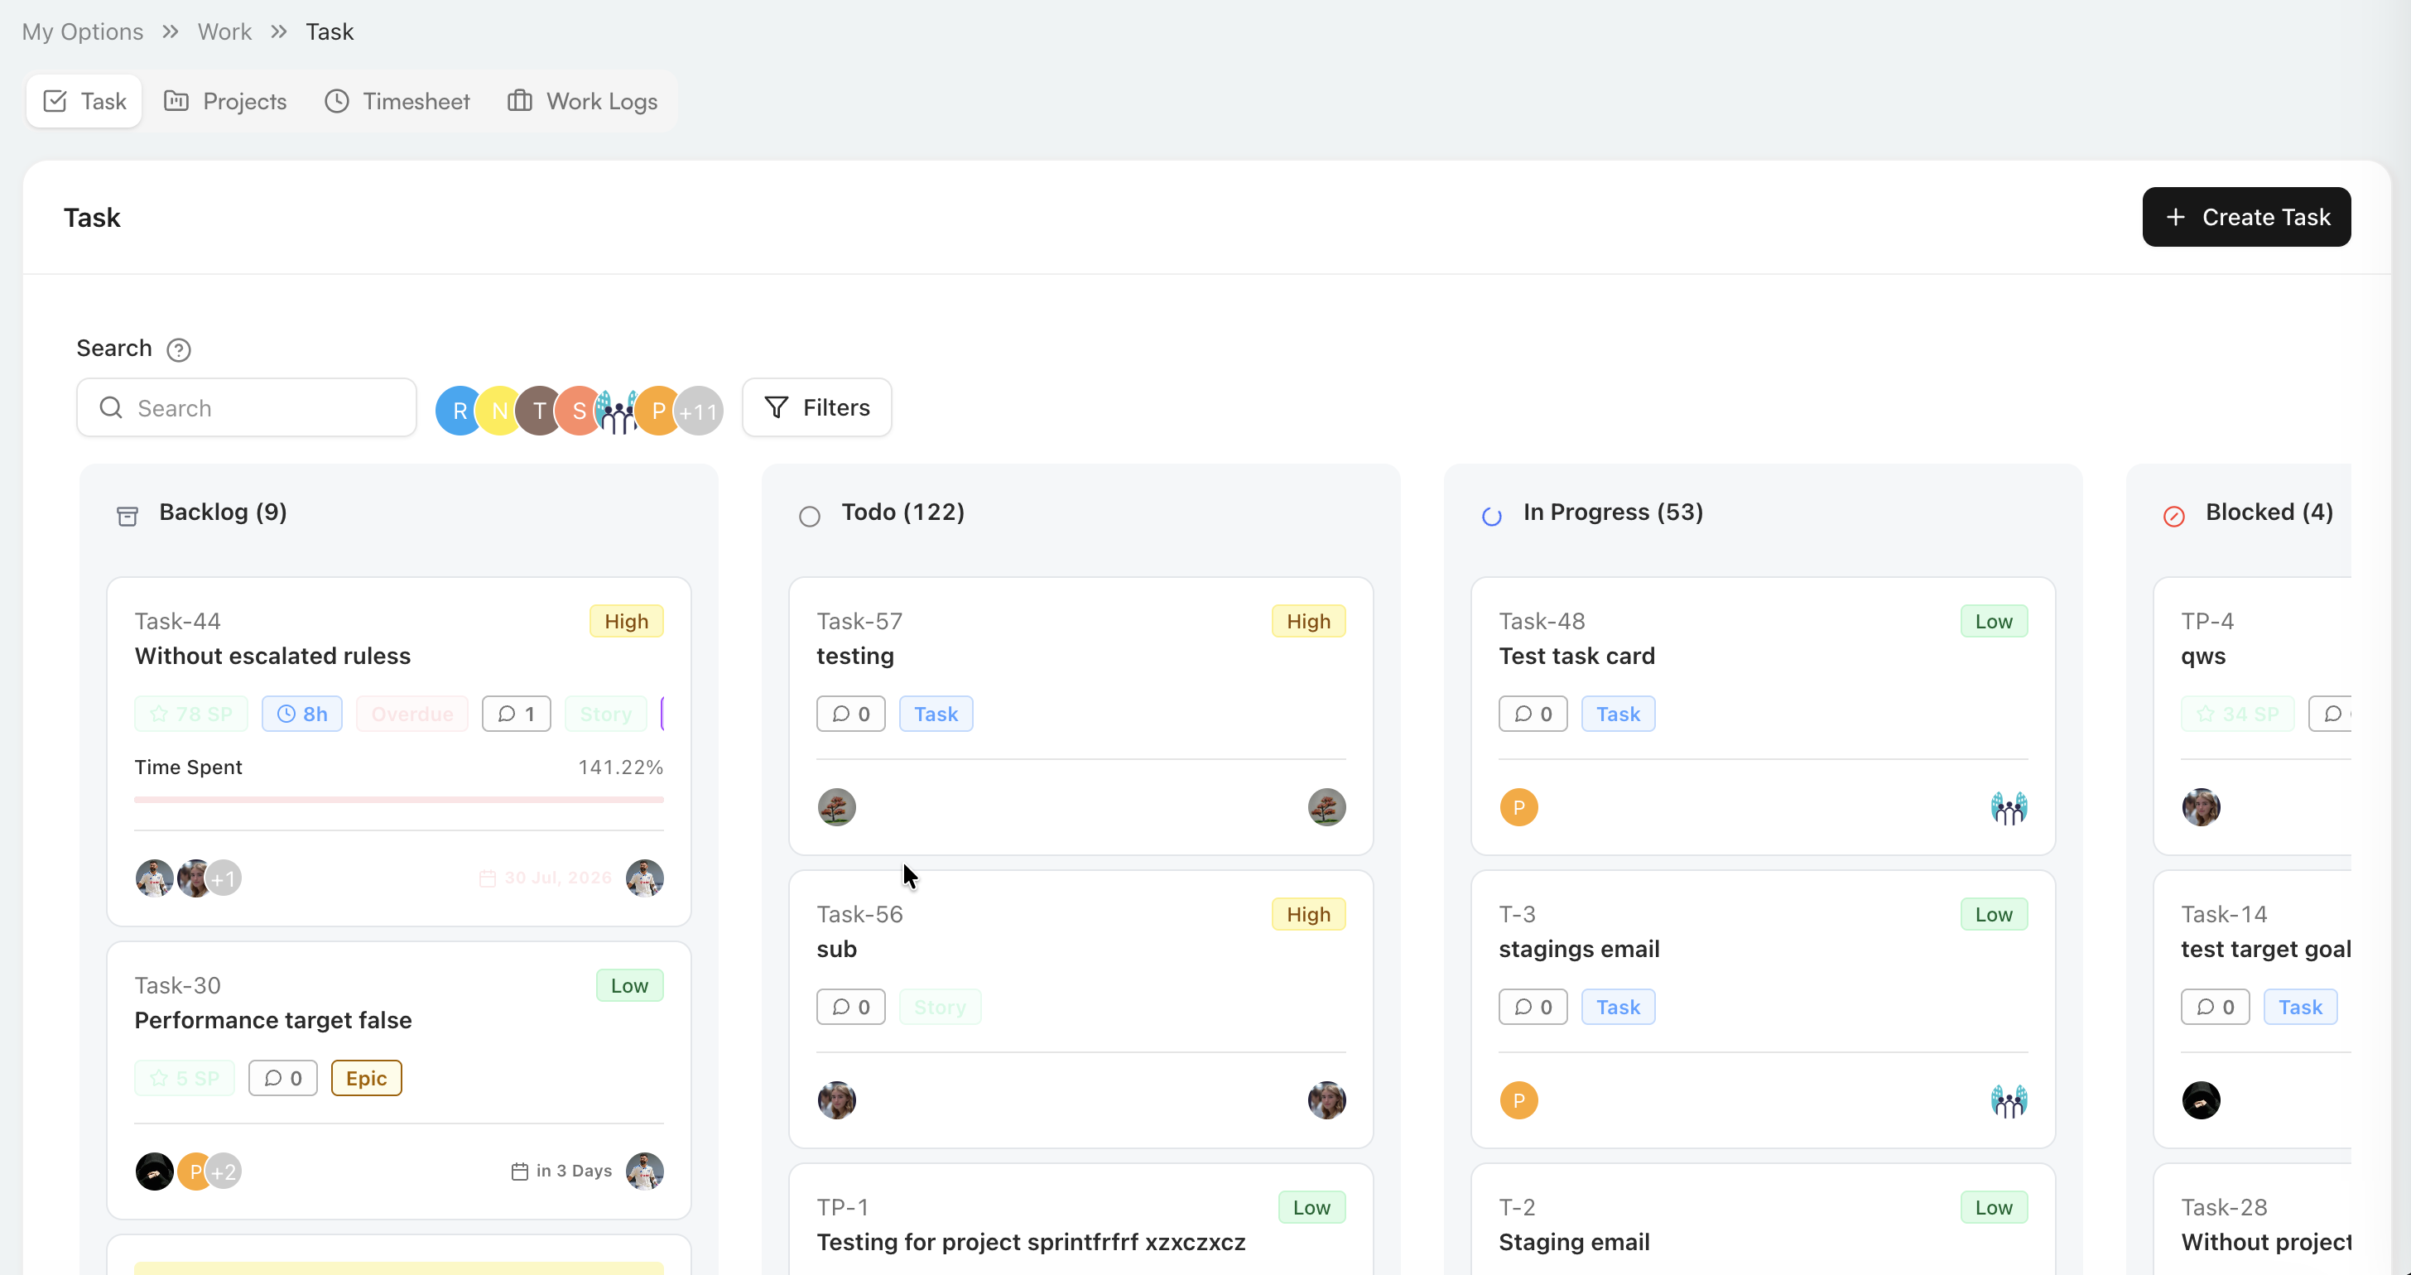The width and height of the screenshot is (2411, 1275).
Task: Click the 'in 3 Days' due date
Action: (561, 1171)
